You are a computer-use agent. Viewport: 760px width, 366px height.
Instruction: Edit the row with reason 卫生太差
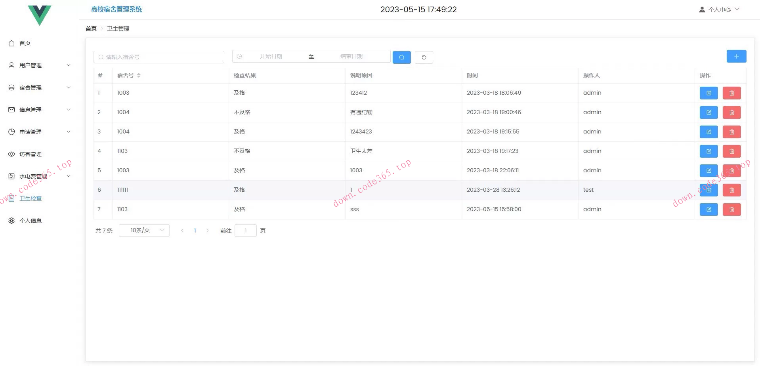(x=708, y=151)
